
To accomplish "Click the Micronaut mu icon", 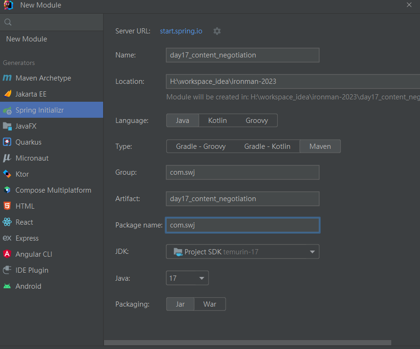I will pos(7,158).
